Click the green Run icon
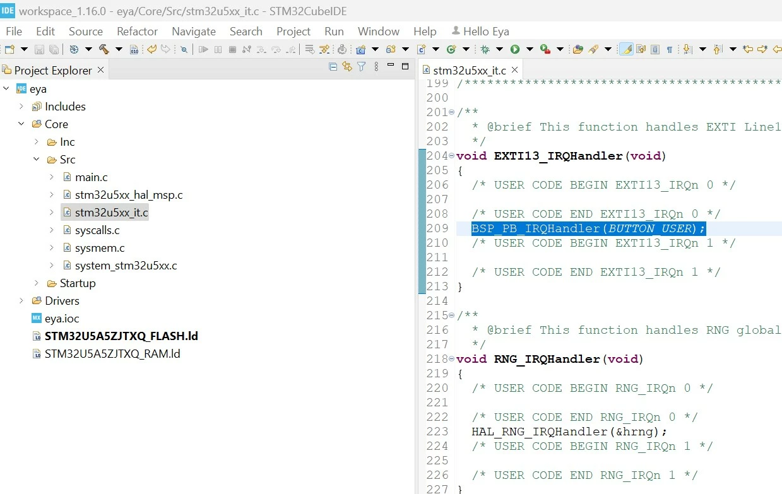 point(515,49)
